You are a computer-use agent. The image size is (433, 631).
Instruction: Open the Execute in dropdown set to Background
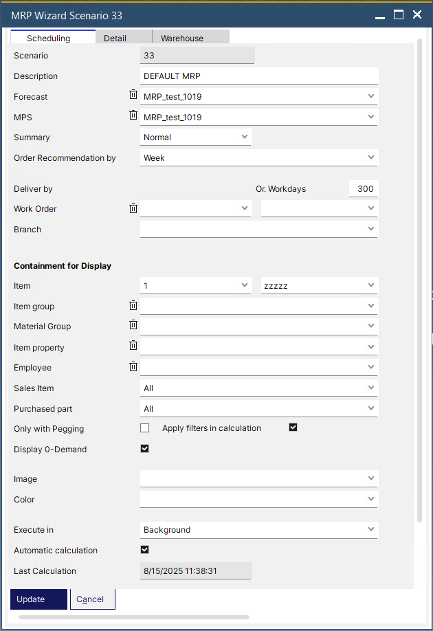pos(259,530)
